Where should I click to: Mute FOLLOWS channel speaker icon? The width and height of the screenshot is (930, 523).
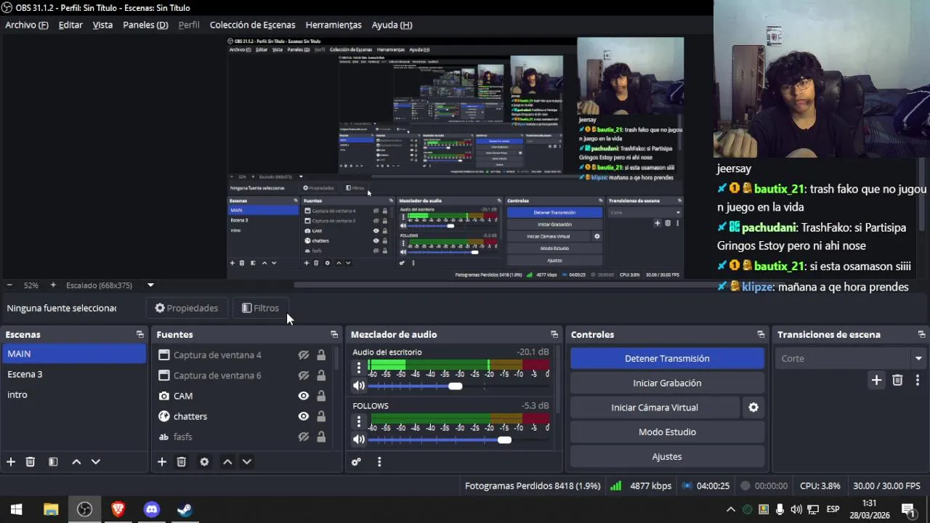(x=359, y=439)
